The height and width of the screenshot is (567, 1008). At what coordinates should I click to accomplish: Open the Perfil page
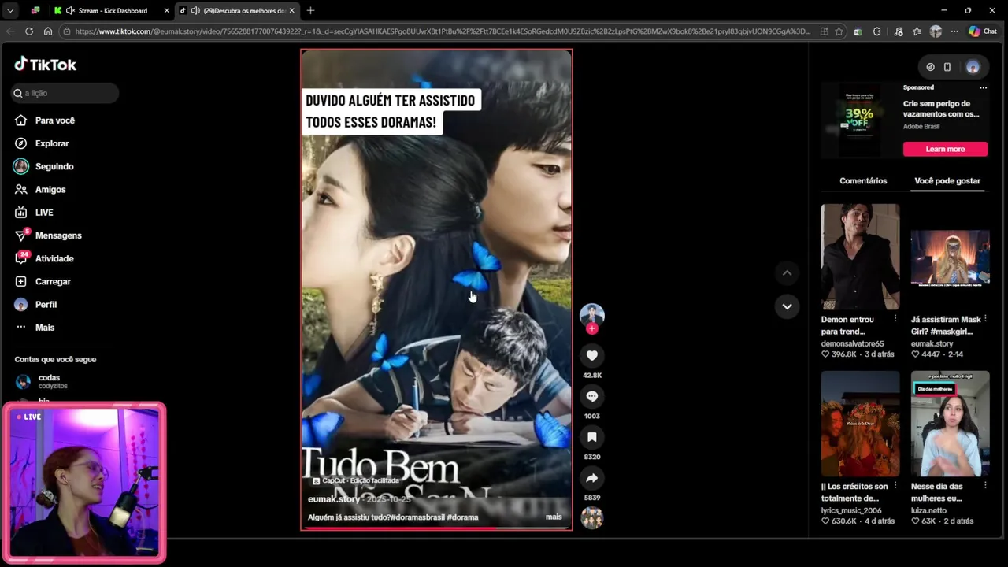click(35, 304)
